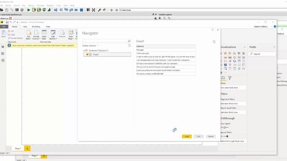Open the visualization Fields well icon
Viewport: 287px width, 161px height.
223,78
